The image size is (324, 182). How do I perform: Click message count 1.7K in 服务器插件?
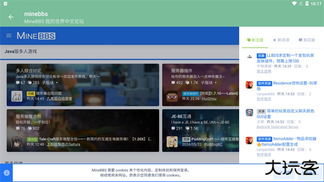[192, 83]
